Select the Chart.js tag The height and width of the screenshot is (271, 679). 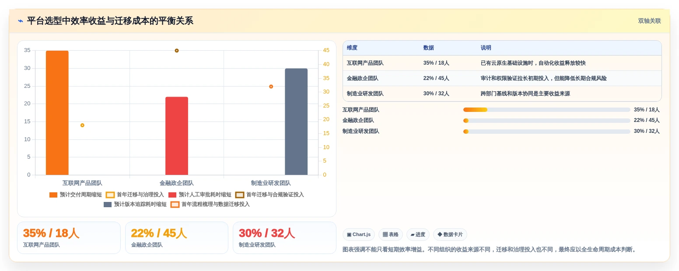(359, 234)
